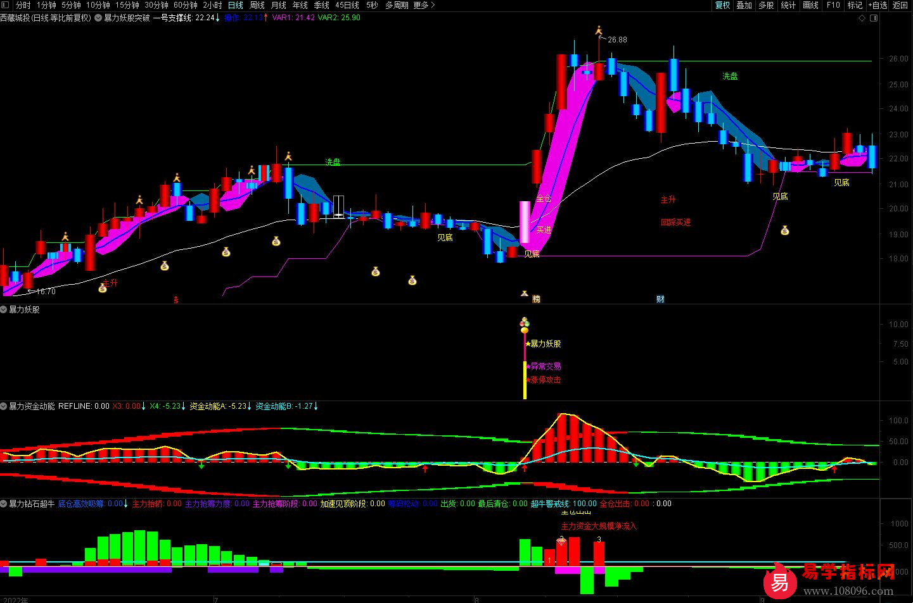
Task: Open the 多周期 multi-period view
Action: pyautogui.click(x=397, y=5)
